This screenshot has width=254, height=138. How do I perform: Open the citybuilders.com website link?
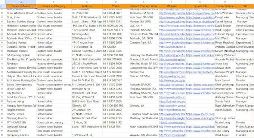(172, 93)
